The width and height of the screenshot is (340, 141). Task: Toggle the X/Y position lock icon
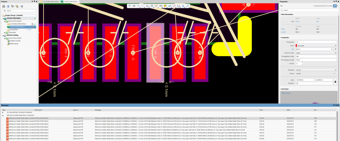335,81
